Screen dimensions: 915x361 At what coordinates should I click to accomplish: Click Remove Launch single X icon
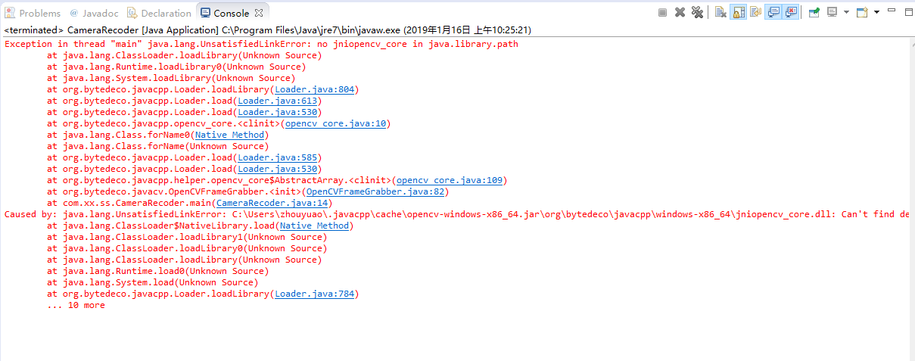point(680,12)
